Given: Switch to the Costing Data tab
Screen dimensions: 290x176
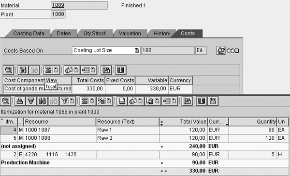Looking at the screenshot, I should point(29,33).
